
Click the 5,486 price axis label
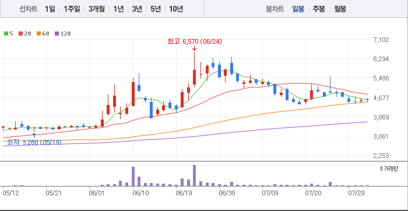(381, 78)
